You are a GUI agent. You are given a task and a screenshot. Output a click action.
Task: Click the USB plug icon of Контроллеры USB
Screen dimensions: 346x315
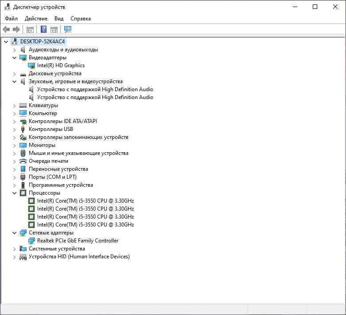[x=23, y=129]
